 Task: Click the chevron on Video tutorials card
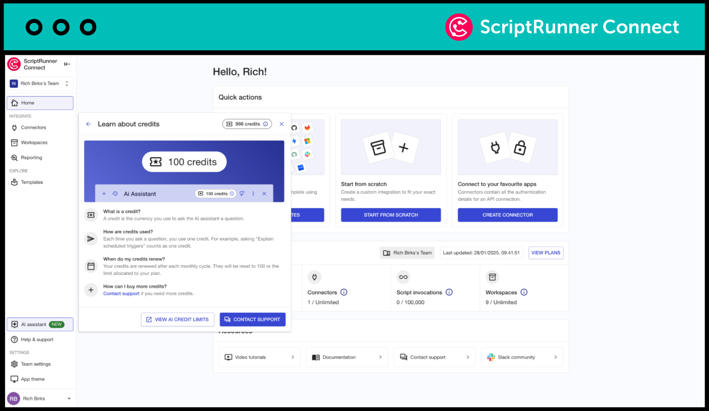[293, 357]
